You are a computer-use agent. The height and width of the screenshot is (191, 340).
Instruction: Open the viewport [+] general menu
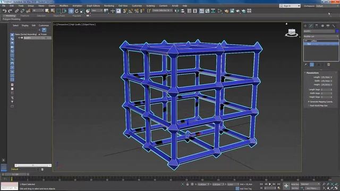tap(55, 24)
